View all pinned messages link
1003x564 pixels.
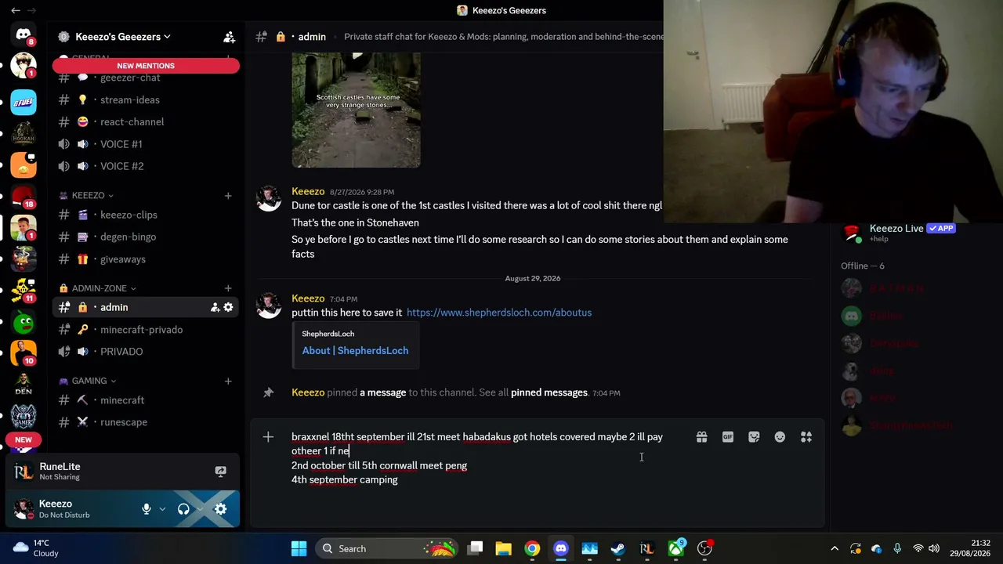pyautogui.click(x=549, y=392)
